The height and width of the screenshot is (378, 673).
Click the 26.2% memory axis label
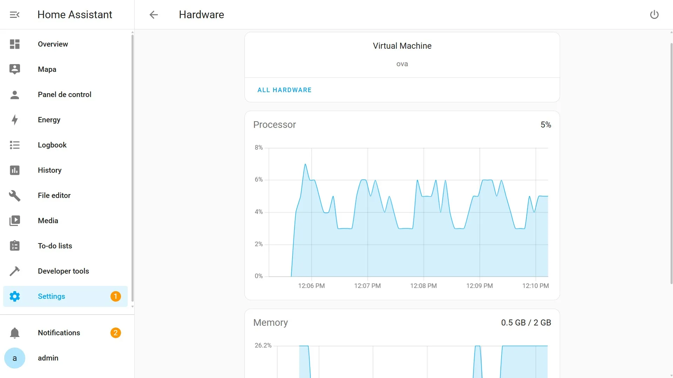pos(263,345)
